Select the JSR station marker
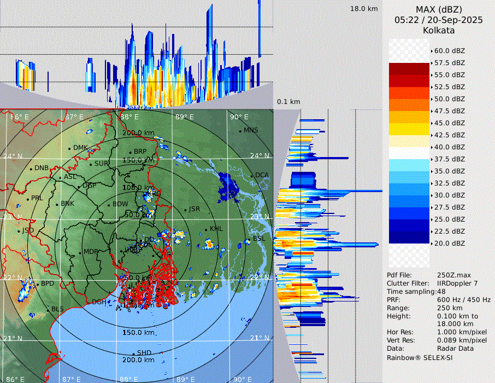 [x=185, y=210]
